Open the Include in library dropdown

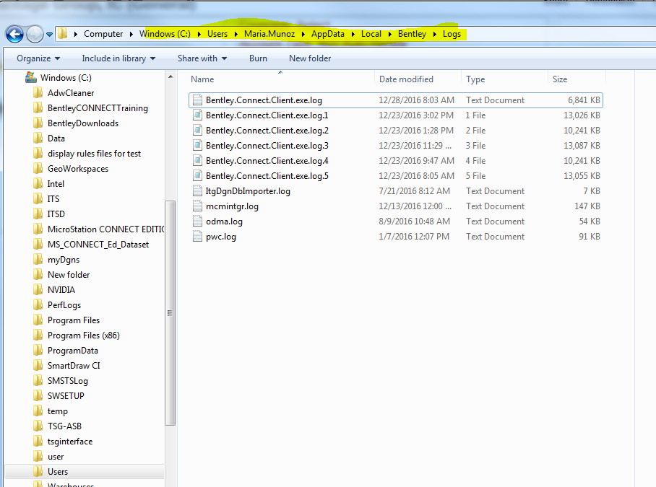[118, 58]
